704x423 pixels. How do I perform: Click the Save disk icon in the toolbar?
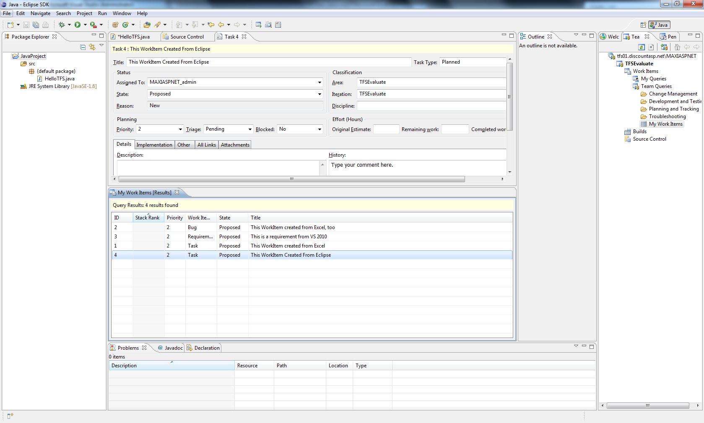click(26, 25)
